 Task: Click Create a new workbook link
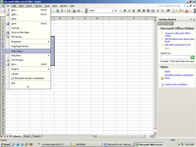(x=177, y=84)
